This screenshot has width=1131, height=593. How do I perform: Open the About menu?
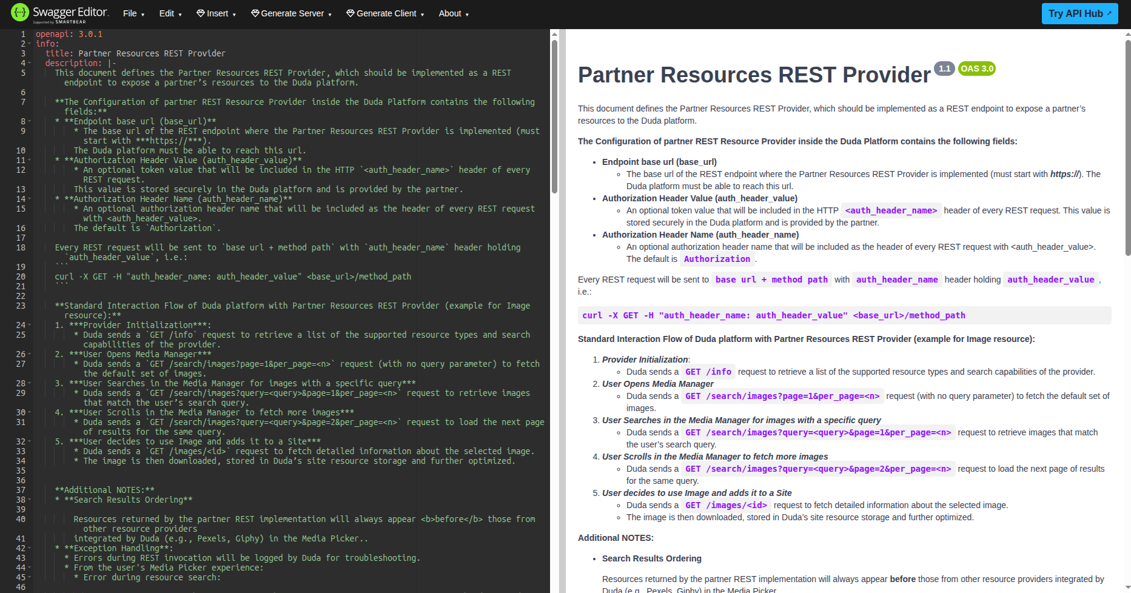[454, 13]
